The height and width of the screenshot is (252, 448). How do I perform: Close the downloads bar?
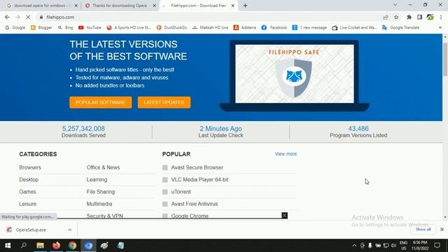point(442,230)
